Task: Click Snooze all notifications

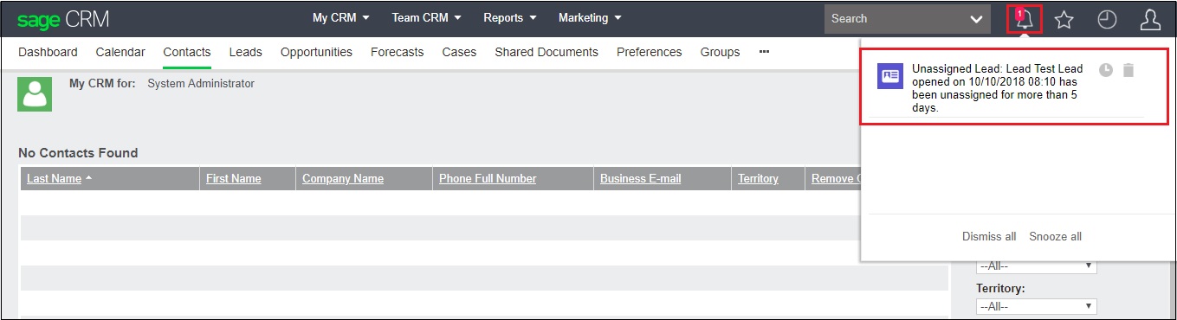Action: pyautogui.click(x=1055, y=237)
